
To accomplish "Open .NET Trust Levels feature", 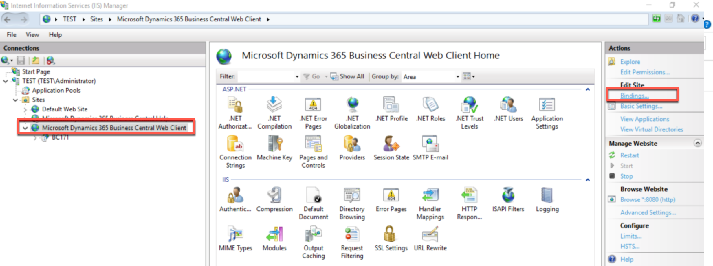I will coord(469,113).
